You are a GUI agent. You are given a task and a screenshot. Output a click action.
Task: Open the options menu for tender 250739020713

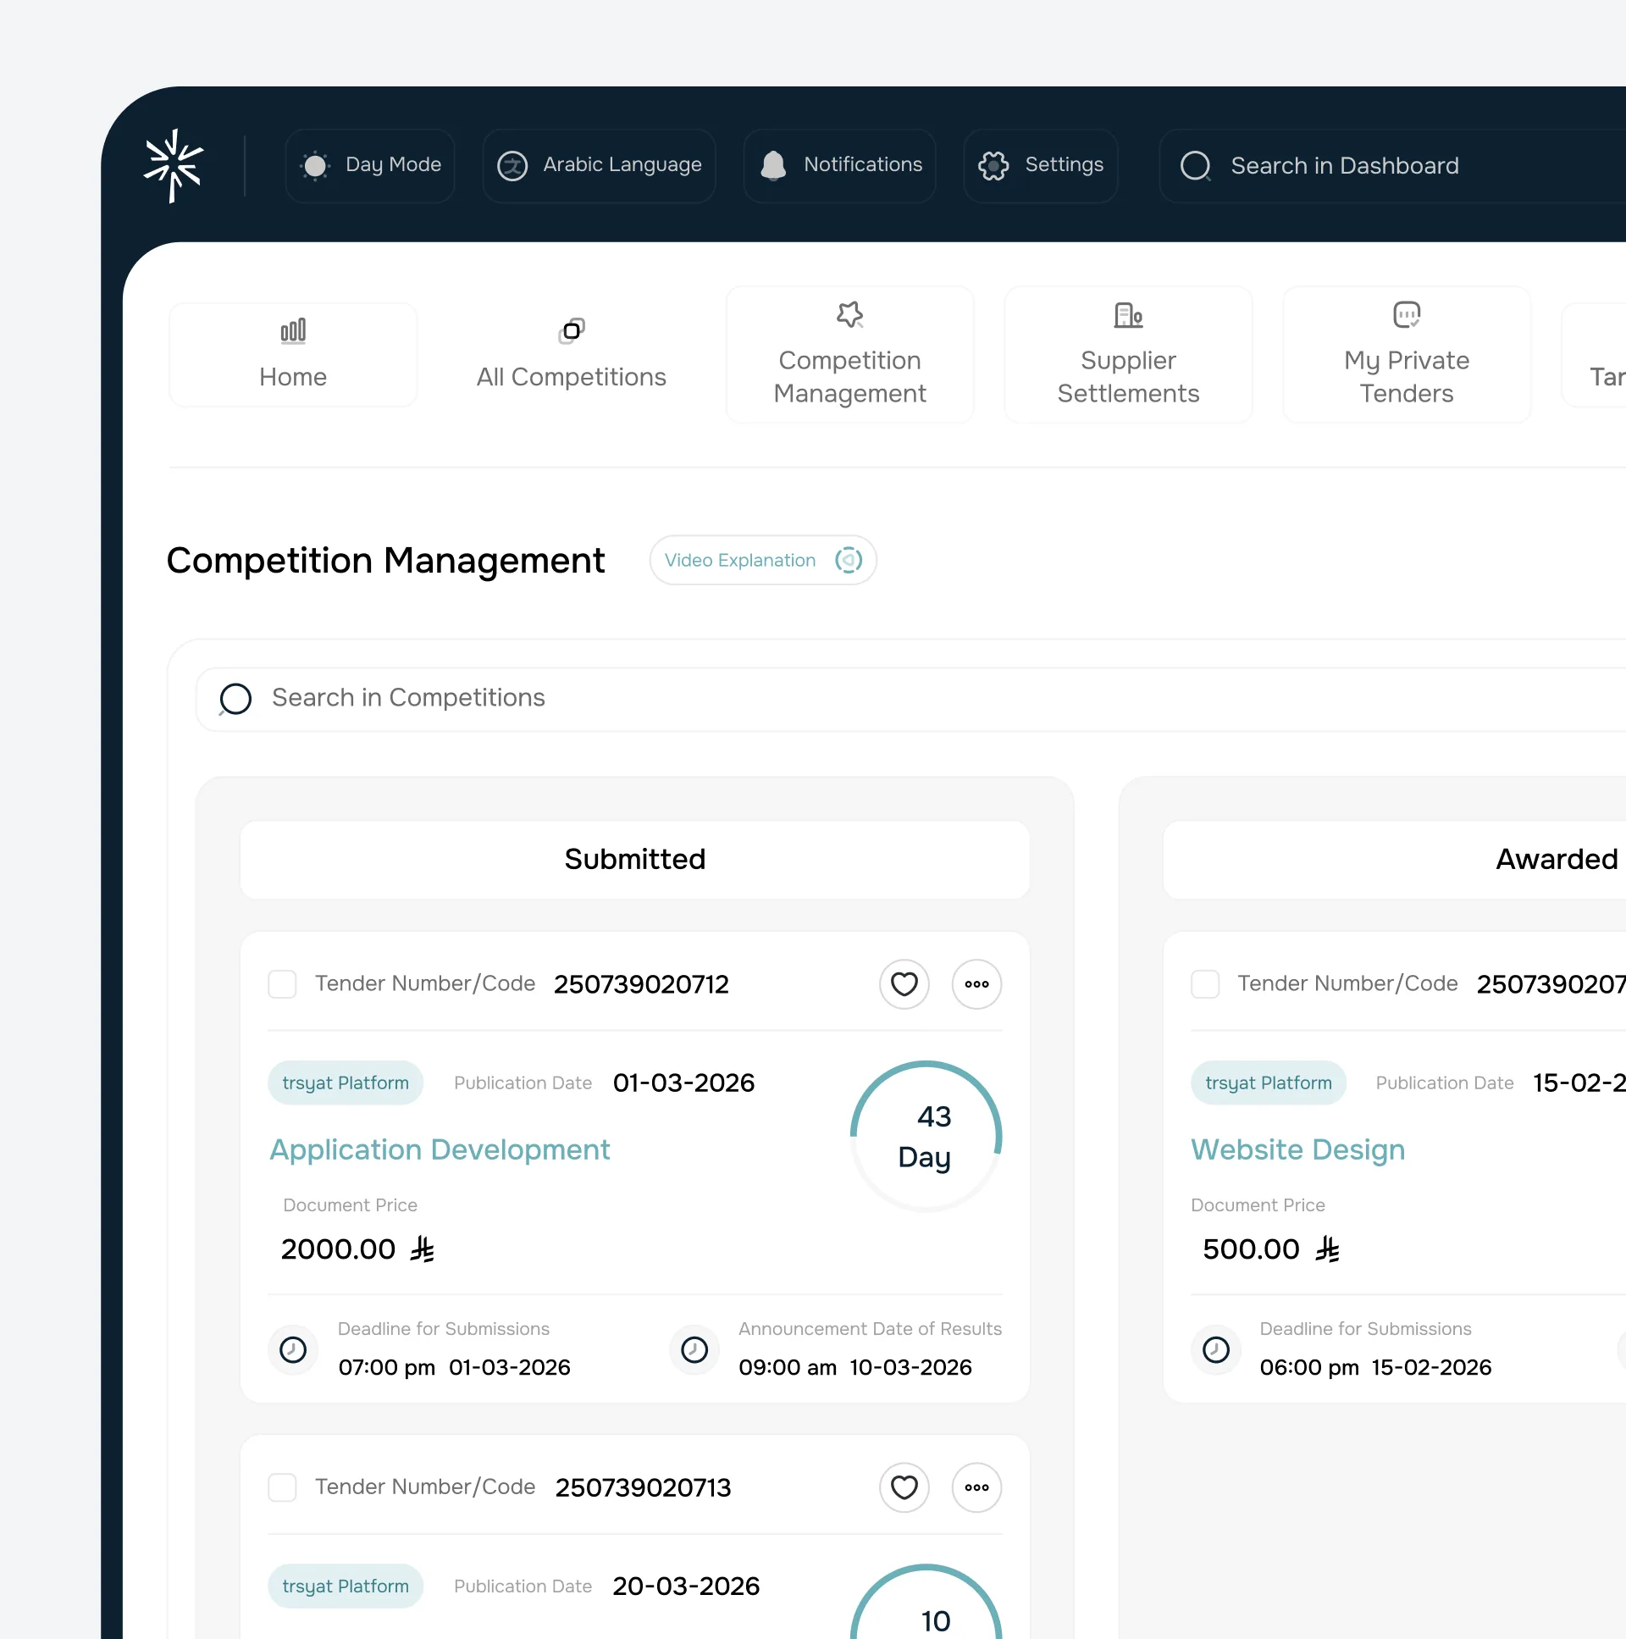(976, 1487)
